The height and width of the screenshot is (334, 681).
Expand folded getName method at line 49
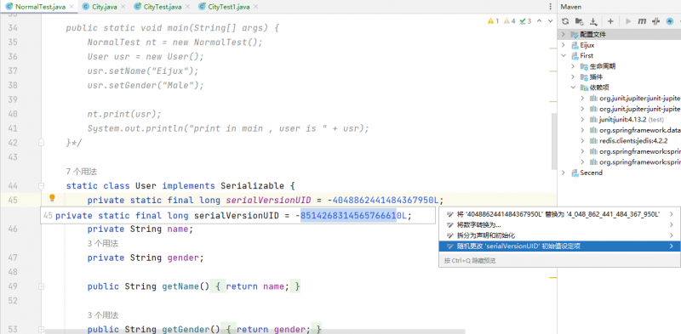point(41,286)
